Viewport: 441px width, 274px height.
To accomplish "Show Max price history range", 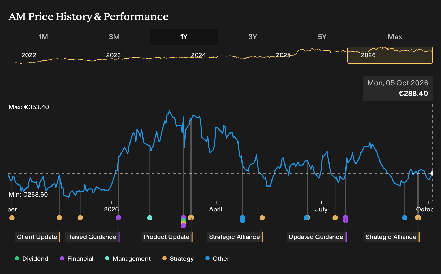I will point(395,37).
